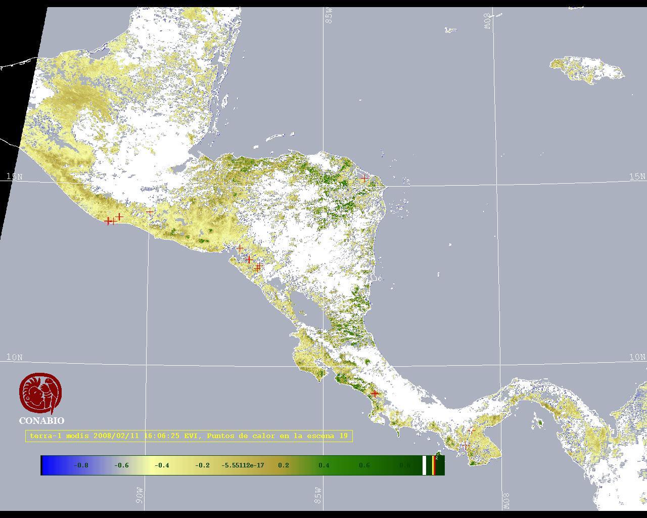Click the 90W longitude label at the bottom
The height and width of the screenshot is (518, 647).
click(x=140, y=495)
